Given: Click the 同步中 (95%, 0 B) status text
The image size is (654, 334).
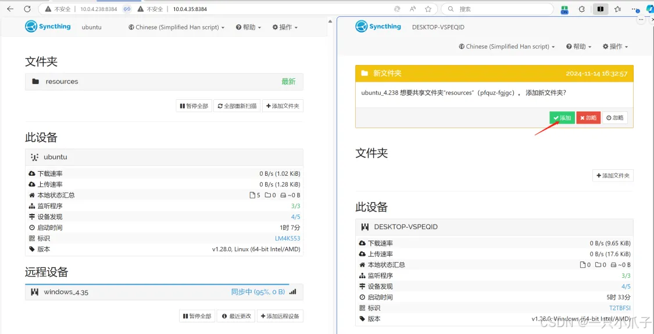Looking at the screenshot, I should click(x=258, y=292).
